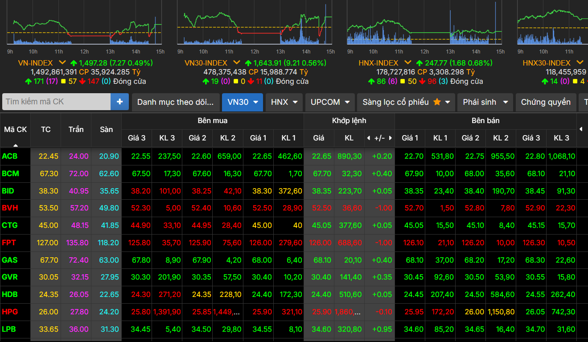Select the LPB stock symbol
Image resolution: width=588 pixels, height=342 pixels.
tap(9, 329)
